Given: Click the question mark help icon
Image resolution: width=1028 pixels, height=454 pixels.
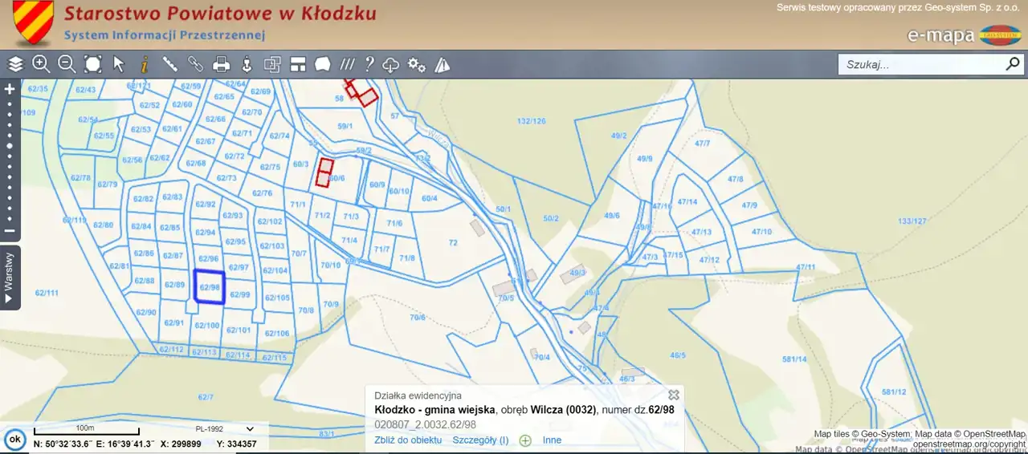Looking at the screenshot, I should click(369, 64).
